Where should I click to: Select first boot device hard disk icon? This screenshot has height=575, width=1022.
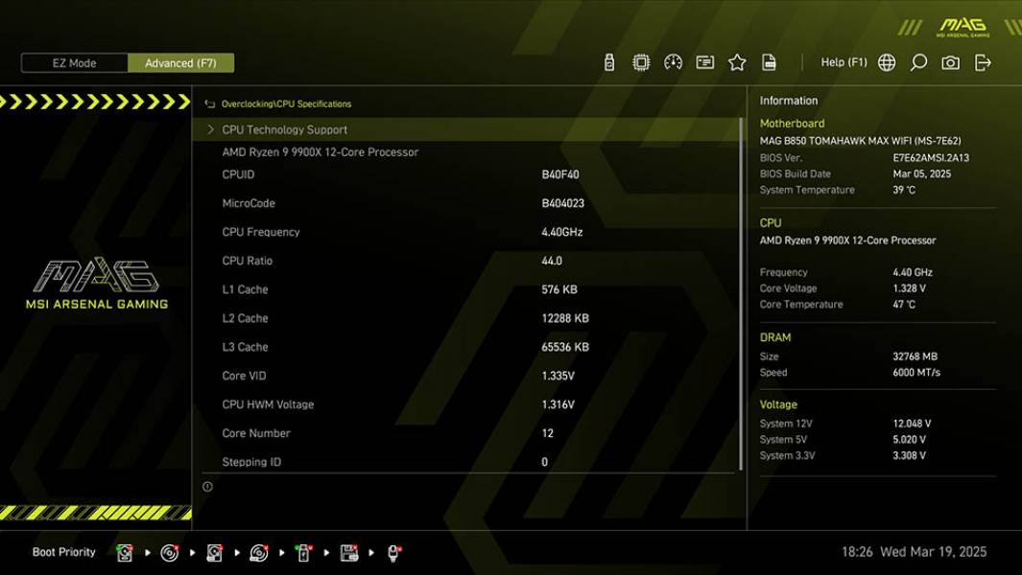coord(125,553)
